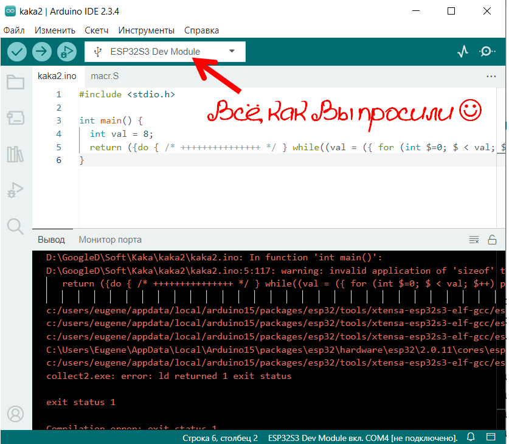Open the Boards Manager sidebar icon

pos(16,118)
